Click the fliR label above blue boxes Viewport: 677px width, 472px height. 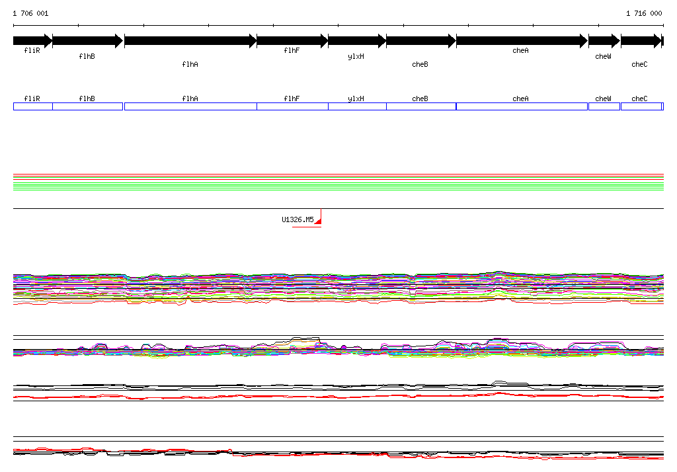(x=32, y=98)
